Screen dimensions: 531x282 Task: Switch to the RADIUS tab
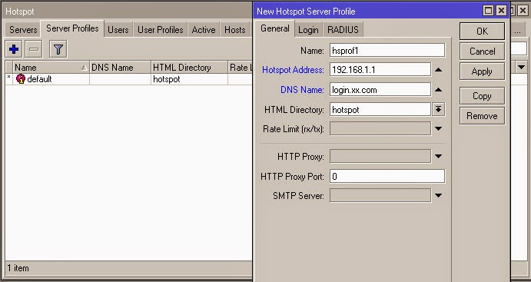pos(343,30)
